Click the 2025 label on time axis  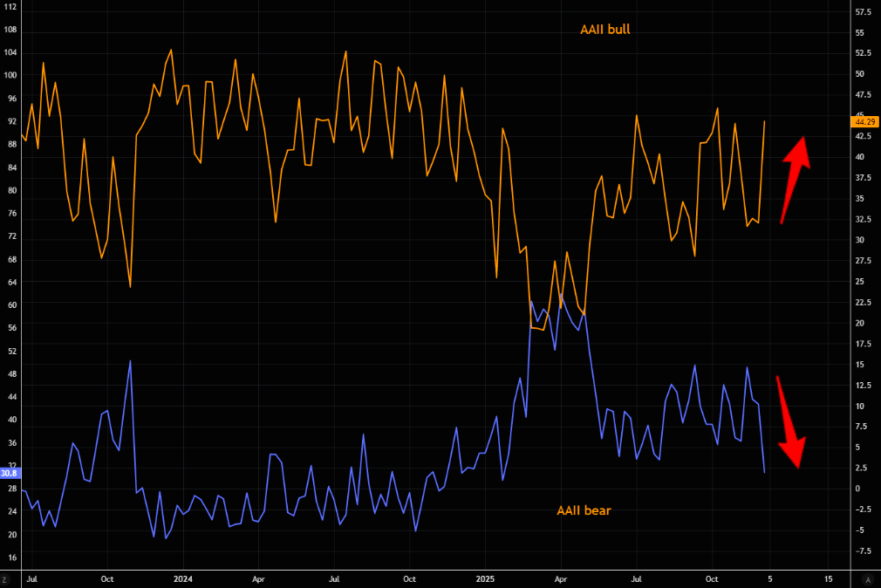486,578
